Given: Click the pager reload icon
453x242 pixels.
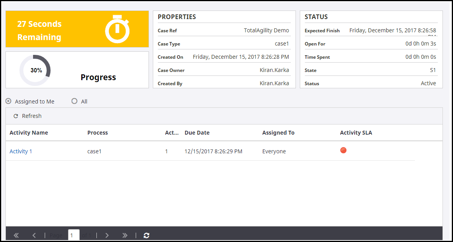Looking at the screenshot, I should pos(147,235).
